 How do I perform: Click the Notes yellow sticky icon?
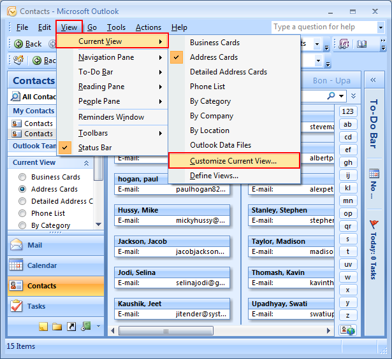[43, 327]
